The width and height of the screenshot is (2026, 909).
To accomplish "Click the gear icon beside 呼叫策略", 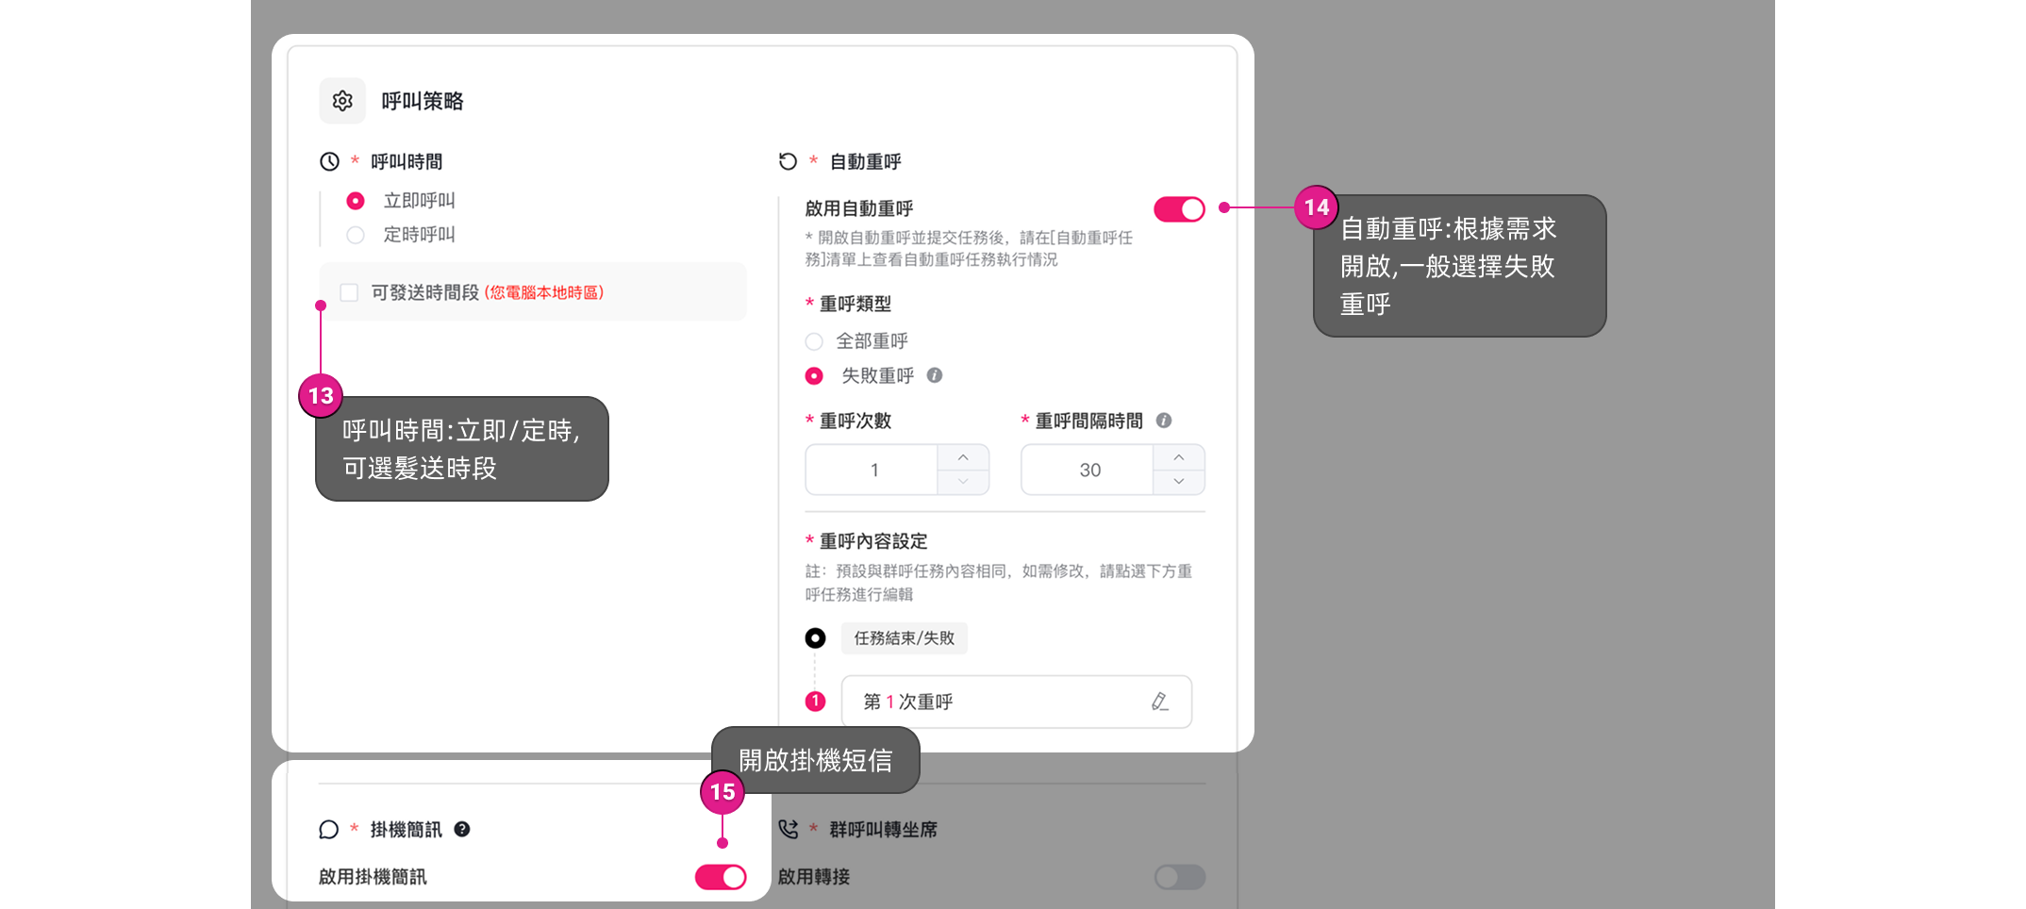I will (342, 101).
